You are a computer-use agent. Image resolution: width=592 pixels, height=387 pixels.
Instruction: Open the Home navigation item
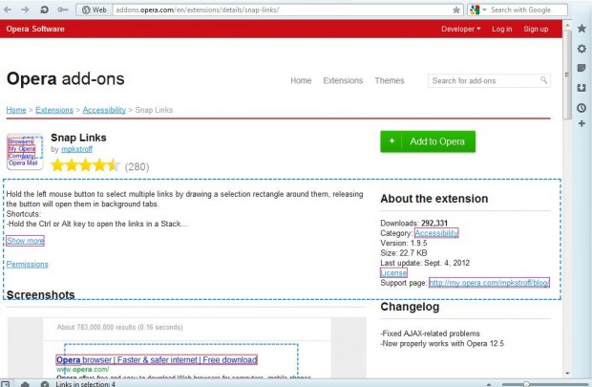click(301, 80)
